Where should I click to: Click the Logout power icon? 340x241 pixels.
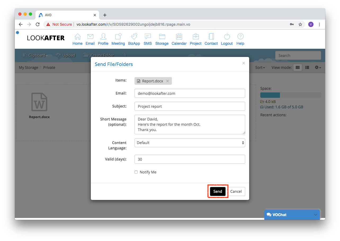tap(227, 37)
